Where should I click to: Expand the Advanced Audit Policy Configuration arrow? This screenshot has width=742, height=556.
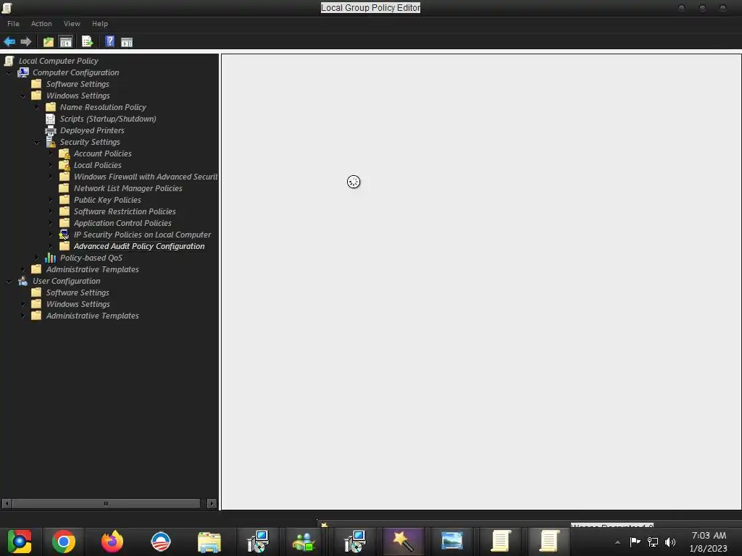[51, 246]
